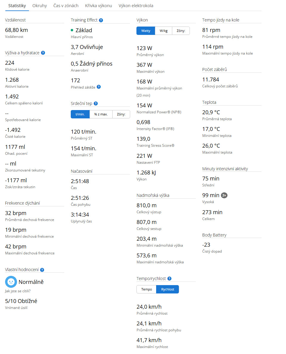Switch heart rate to % z max.
This screenshot has height=354, width=286.
(101, 114)
